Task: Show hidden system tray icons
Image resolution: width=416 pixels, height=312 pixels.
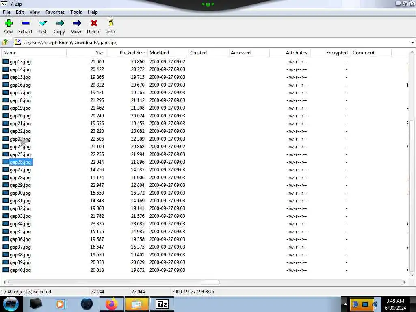Action: coord(345,304)
